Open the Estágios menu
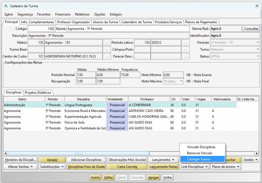This screenshot has width=262, height=183. [x=116, y=14]
